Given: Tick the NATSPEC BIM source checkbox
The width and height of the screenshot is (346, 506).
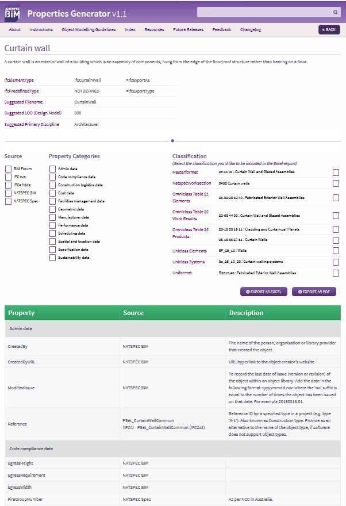Looking at the screenshot, I should click(x=9, y=193).
